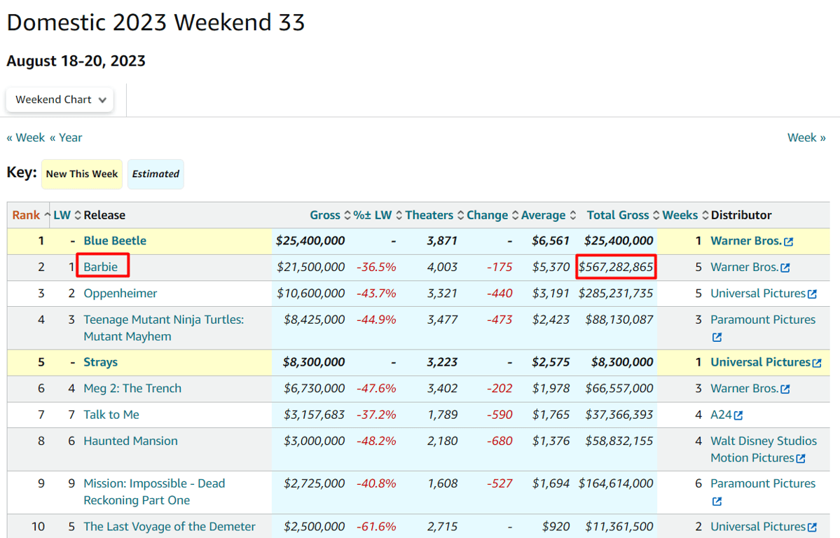Open the Barbie release page
This screenshot has height=538, width=840.
click(101, 267)
